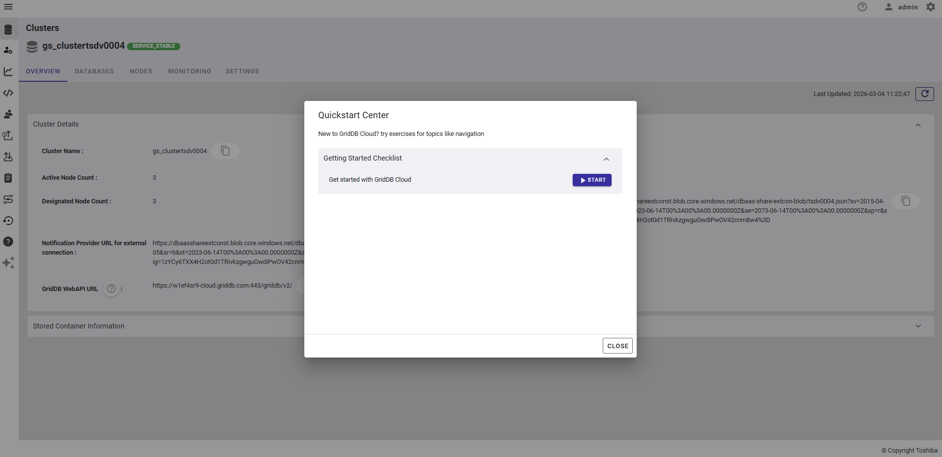Copy the cluster name gs_clustertsdv0004
Viewport: 942px width, 457px height.
tap(225, 151)
